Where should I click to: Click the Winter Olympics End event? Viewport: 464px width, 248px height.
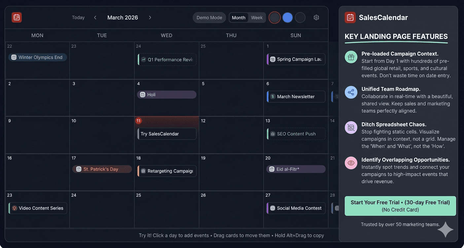click(38, 57)
